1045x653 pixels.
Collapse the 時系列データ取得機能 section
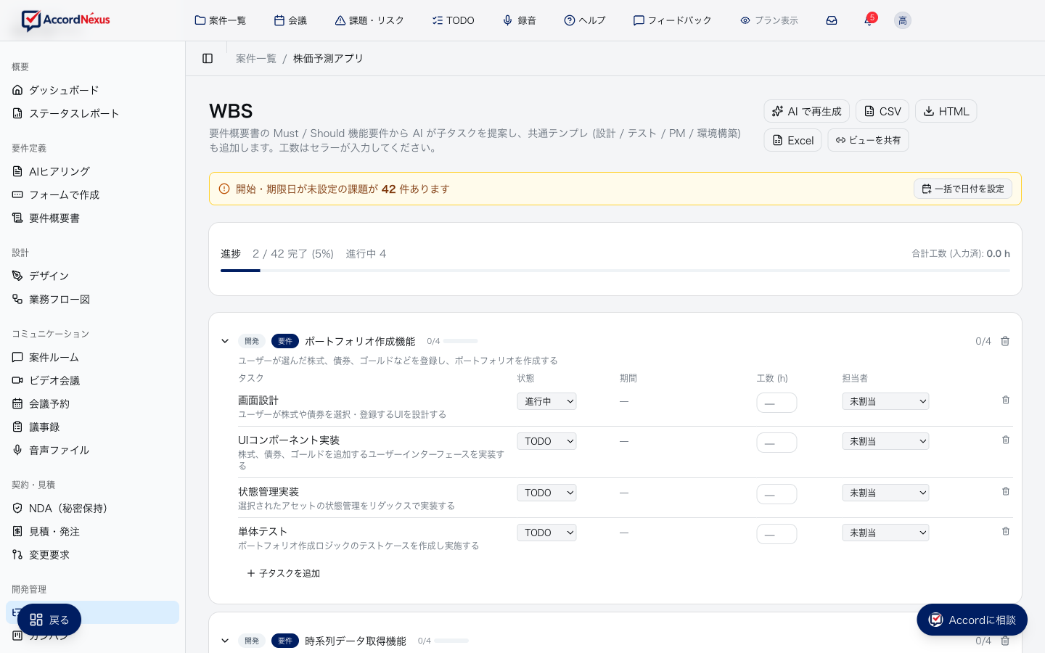click(225, 641)
